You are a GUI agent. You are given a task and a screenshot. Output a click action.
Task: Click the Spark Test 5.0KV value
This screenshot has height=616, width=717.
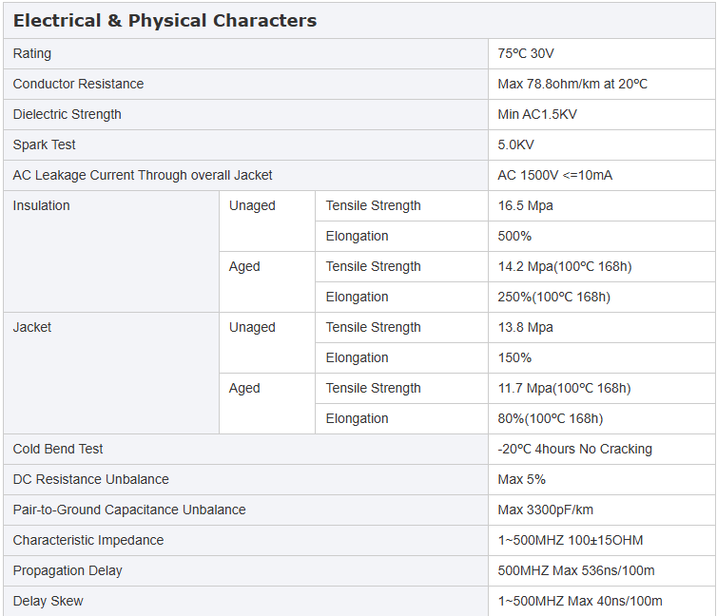click(x=515, y=144)
